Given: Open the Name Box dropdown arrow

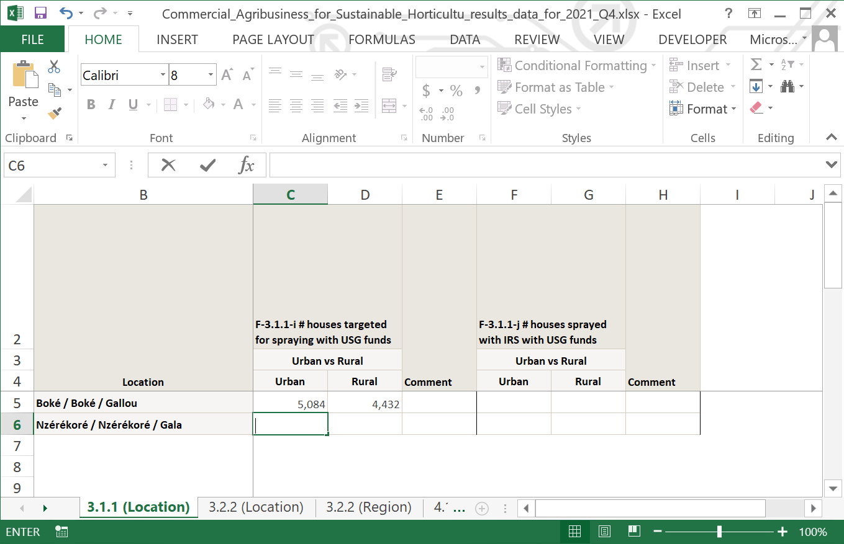Looking at the screenshot, I should tap(105, 166).
